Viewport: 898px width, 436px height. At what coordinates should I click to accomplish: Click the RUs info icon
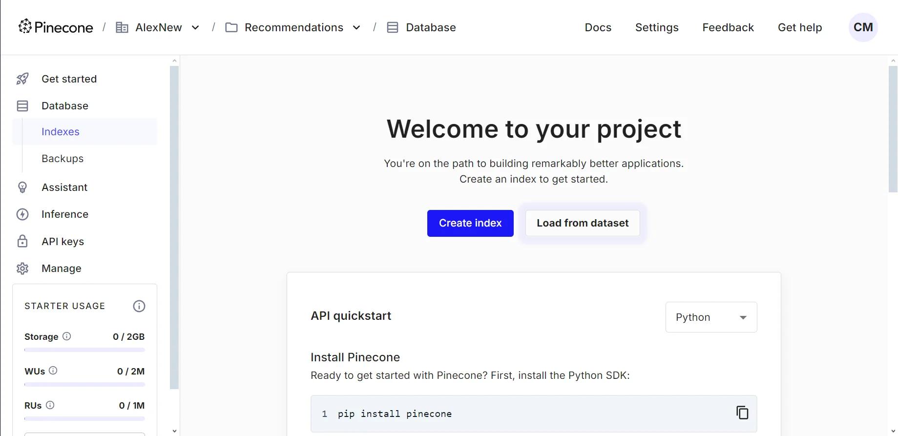coord(50,405)
